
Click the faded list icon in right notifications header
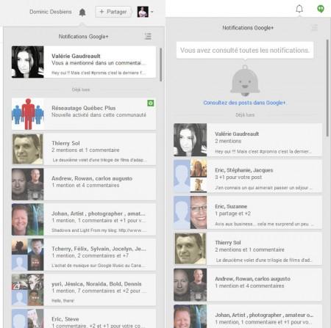315,28
